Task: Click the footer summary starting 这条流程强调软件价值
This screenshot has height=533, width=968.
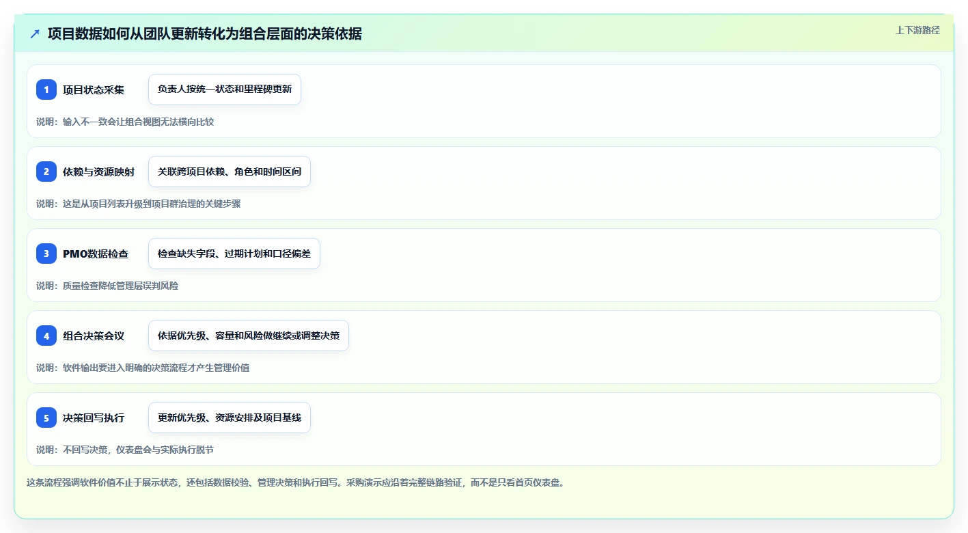Action: pos(295,482)
